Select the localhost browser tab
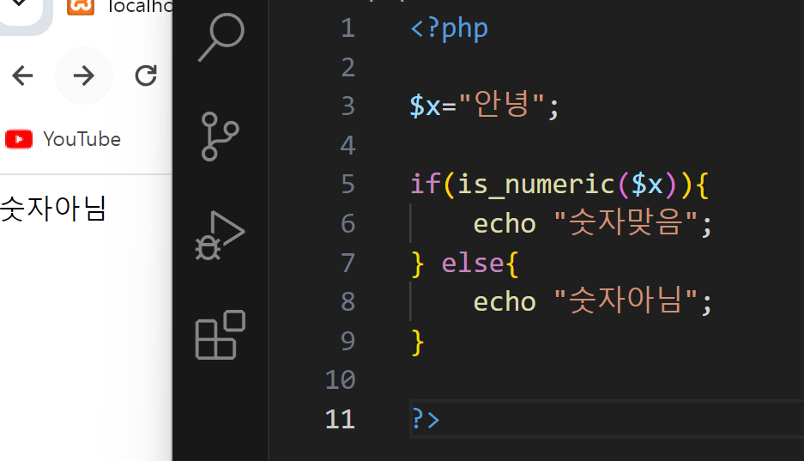This screenshot has width=804, height=461. click(119, 7)
